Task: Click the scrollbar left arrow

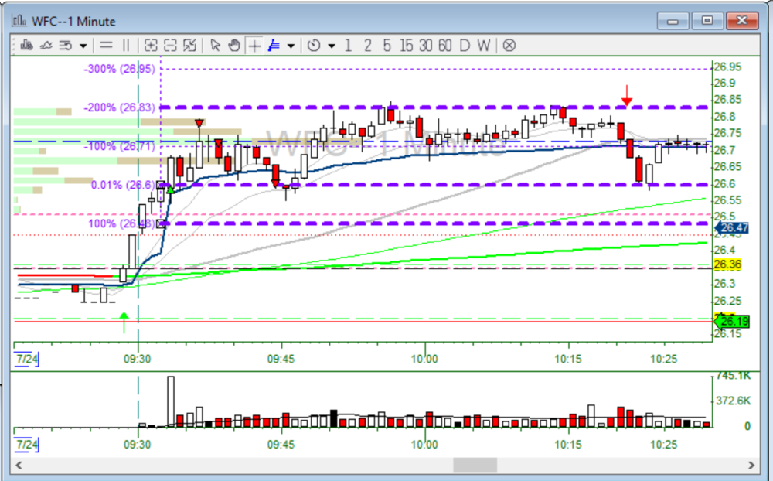Action: point(17,465)
